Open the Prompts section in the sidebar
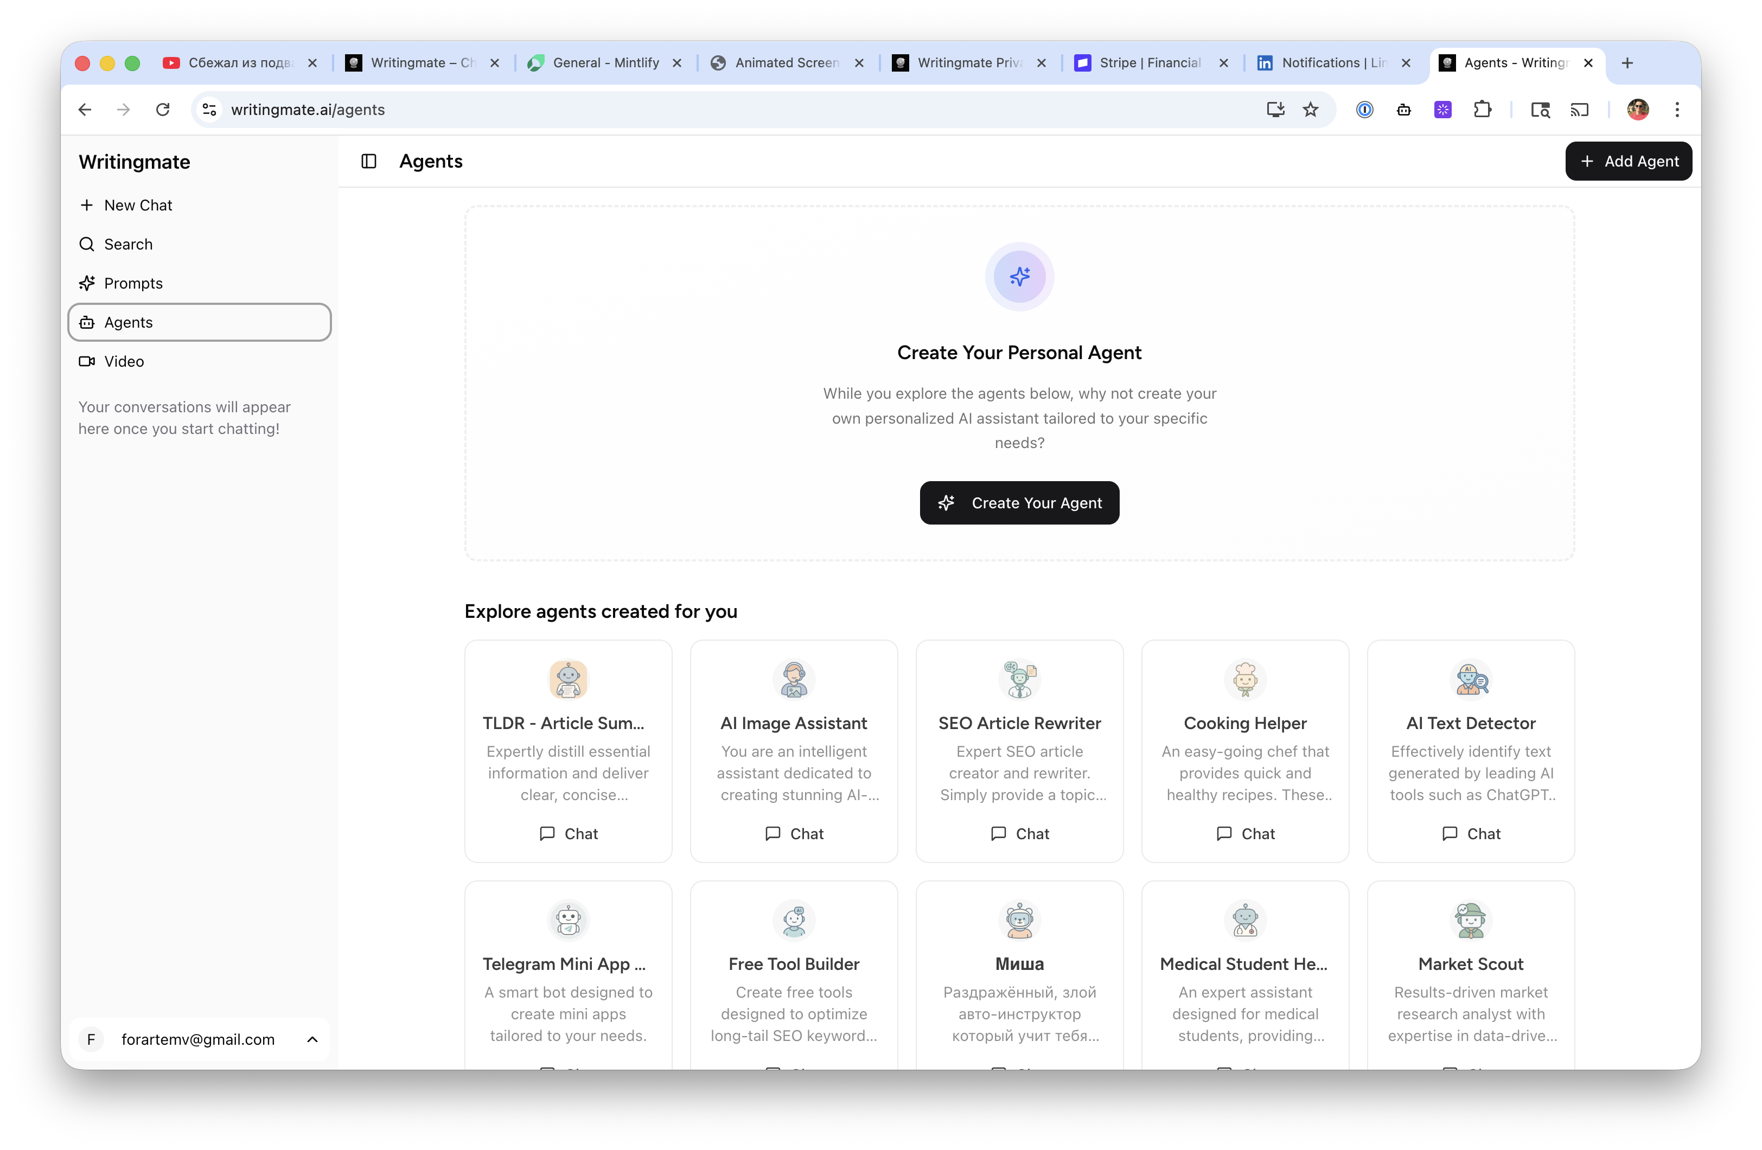This screenshot has width=1762, height=1150. coord(133,283)
